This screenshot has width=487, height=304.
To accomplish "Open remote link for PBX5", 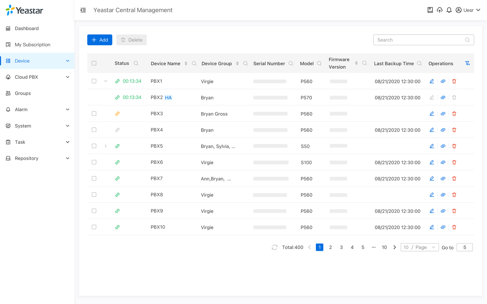I will (x=443, y=146).
